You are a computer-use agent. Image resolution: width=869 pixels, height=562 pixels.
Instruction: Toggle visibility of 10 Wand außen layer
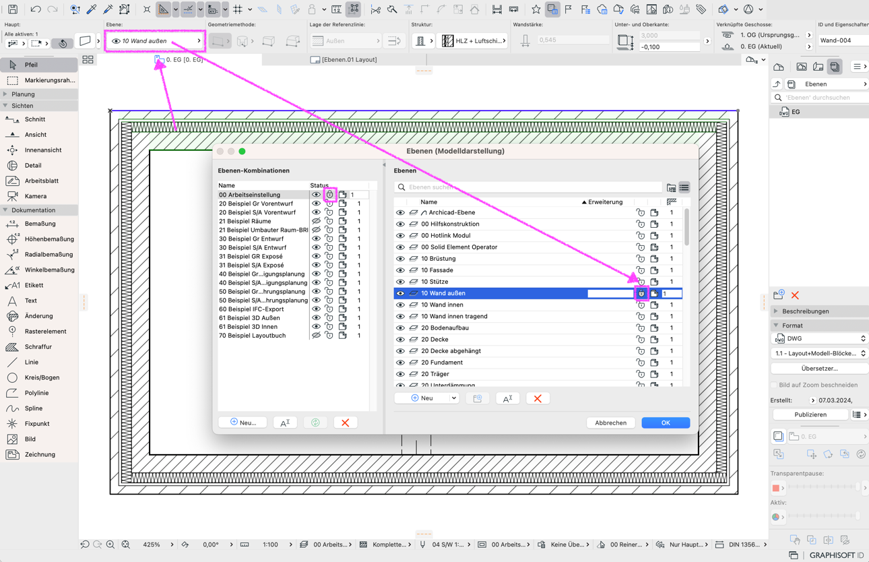(400, 293)
